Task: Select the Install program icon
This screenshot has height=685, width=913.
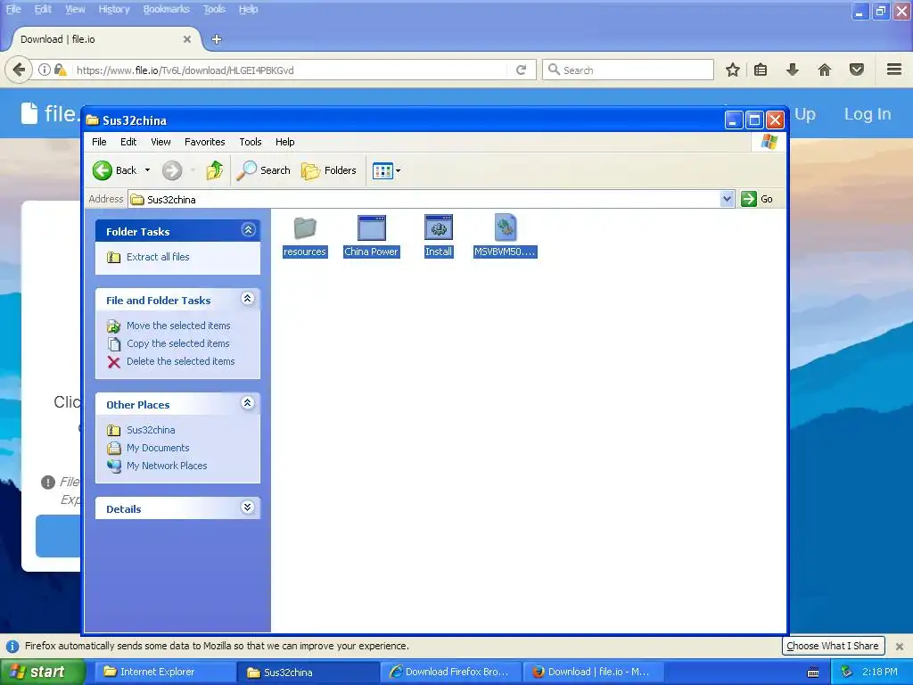Action: click(x=439, y=227)
